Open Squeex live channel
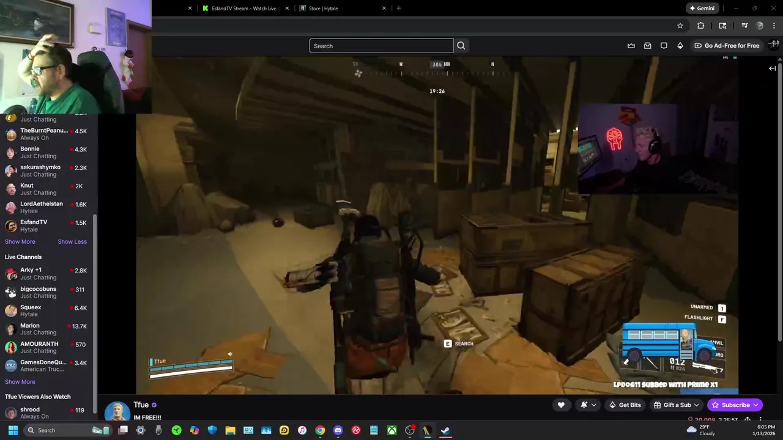The width and height of the screenshot is (783, 440). (x=48, y=310)
